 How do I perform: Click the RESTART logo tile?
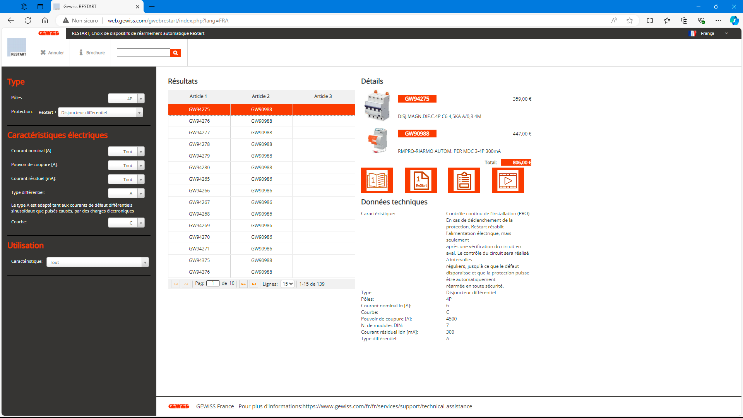click(17, 48)
